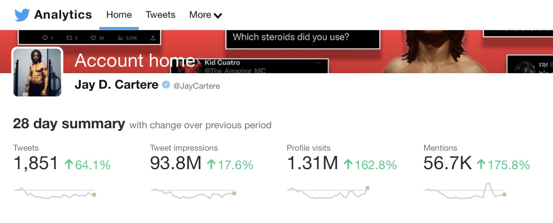The image size is (553, 223).
Task: Open the Tweets tab
Action: pyautogui.click(x=160, y=15)
